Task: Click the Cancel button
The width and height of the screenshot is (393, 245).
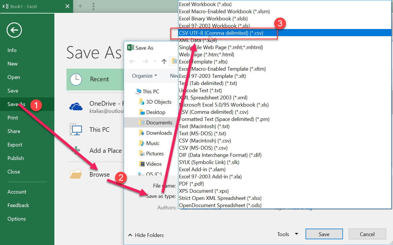Action: pos(367,234)
